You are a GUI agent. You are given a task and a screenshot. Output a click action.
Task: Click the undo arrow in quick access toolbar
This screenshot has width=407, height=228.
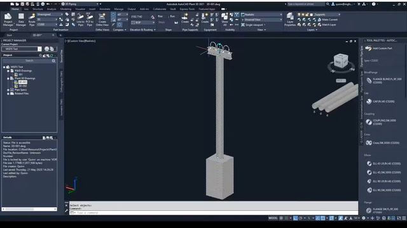tap(48, 4)
